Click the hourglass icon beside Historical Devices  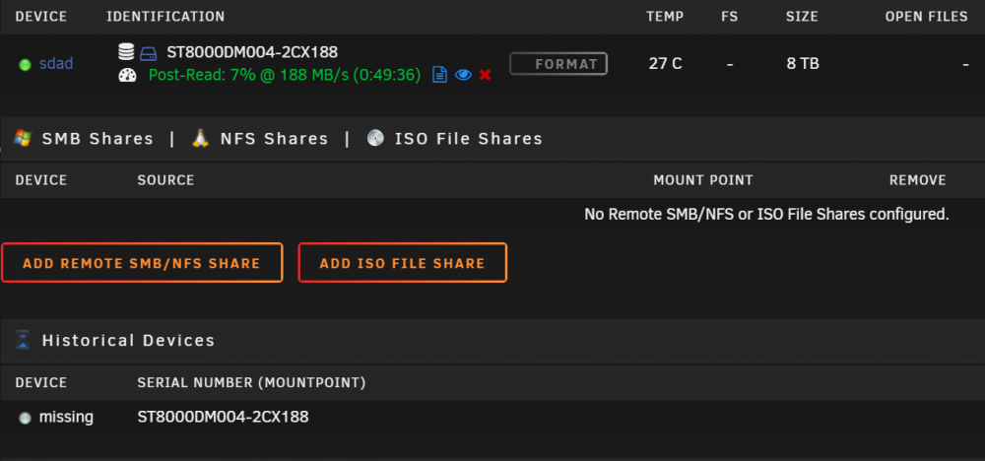coord(24,341)
